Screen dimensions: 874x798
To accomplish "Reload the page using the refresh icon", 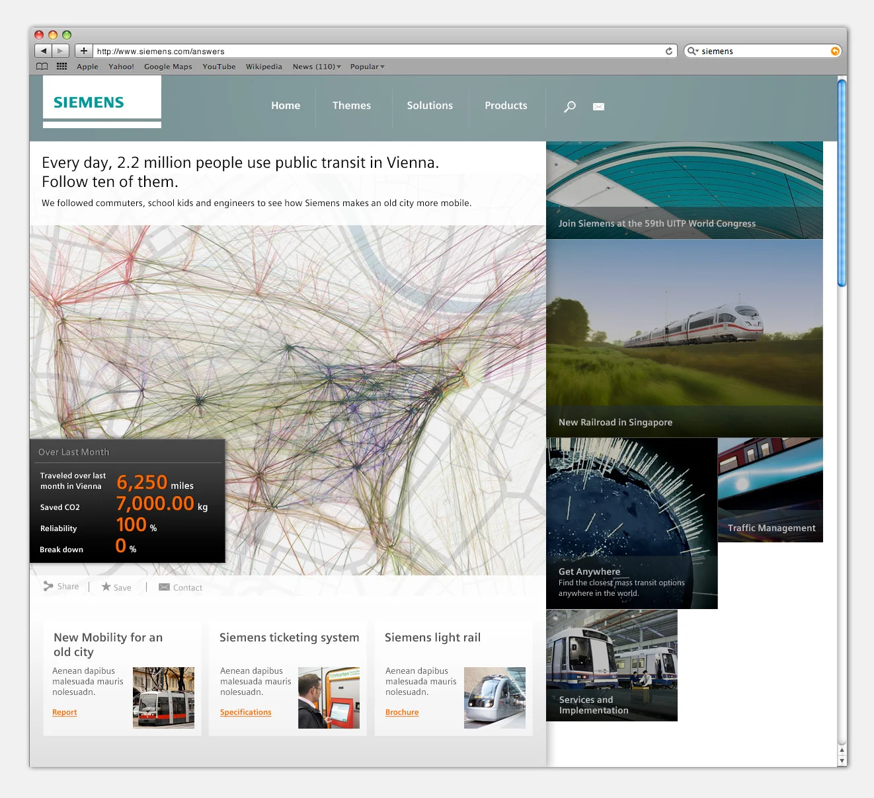I will [669, 51].
